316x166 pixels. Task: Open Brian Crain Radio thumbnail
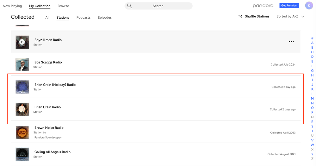(x=22, y=109)
